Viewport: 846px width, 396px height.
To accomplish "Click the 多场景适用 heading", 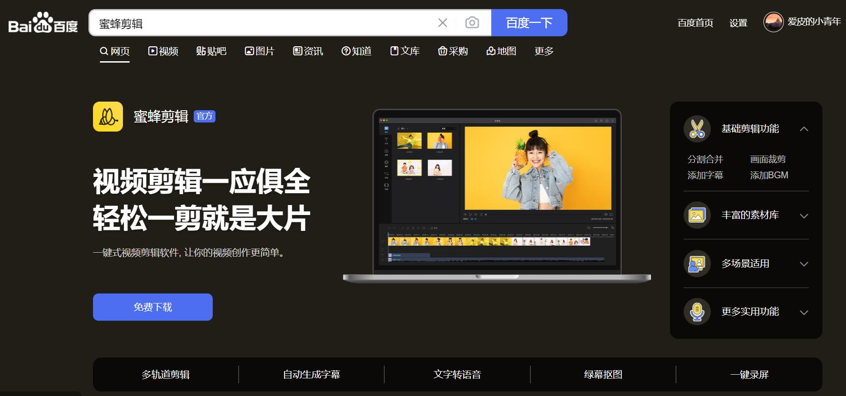I will (x=746, y=264).
